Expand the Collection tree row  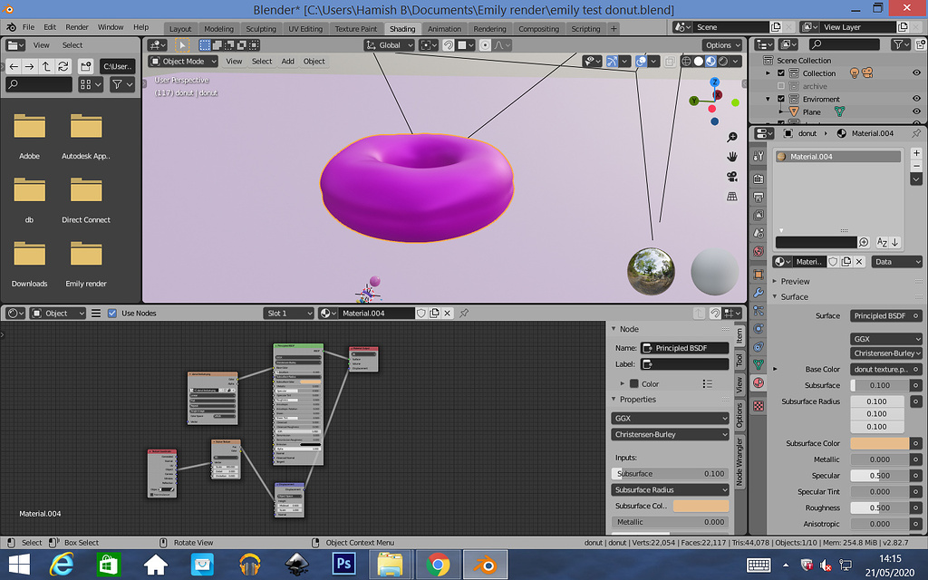click(x=768, y=73)
